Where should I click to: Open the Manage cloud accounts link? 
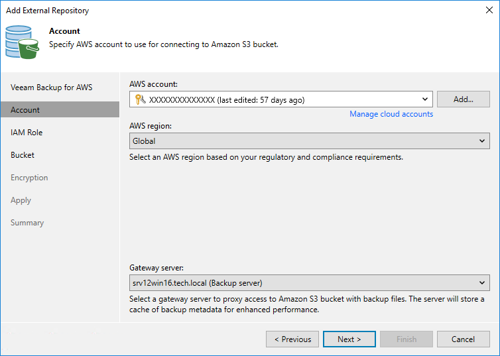[x=391, y=114]
